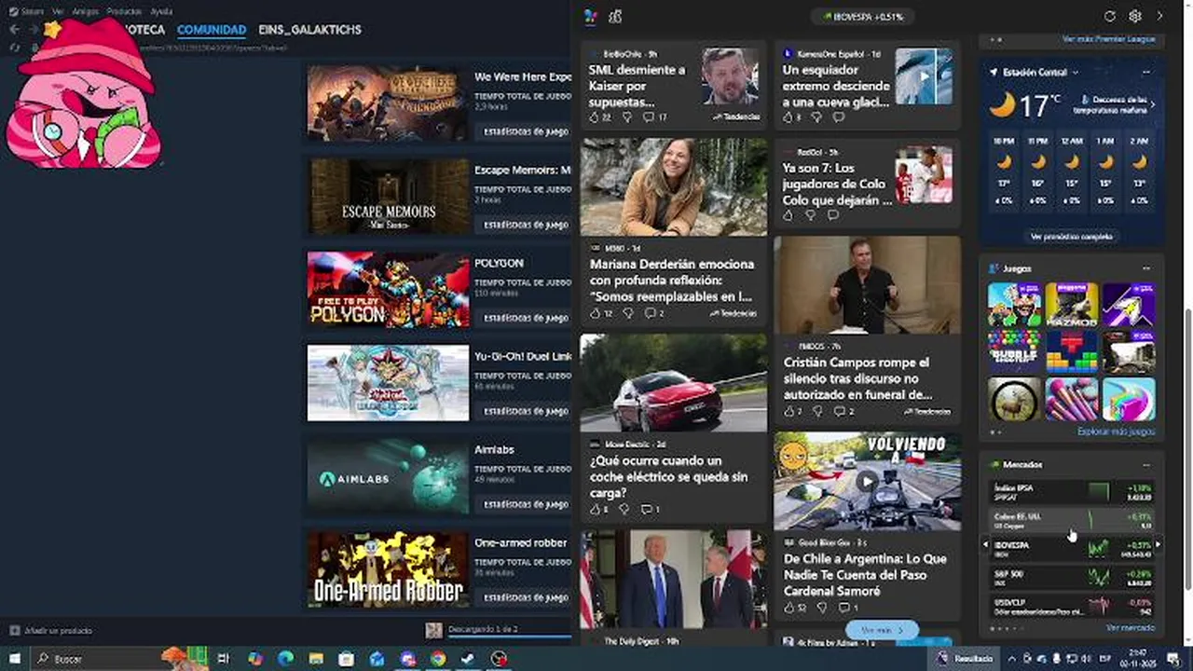Launch the Bubble Shooter game tile
Screen dimensions: 1193x671
click(1015, 351)
